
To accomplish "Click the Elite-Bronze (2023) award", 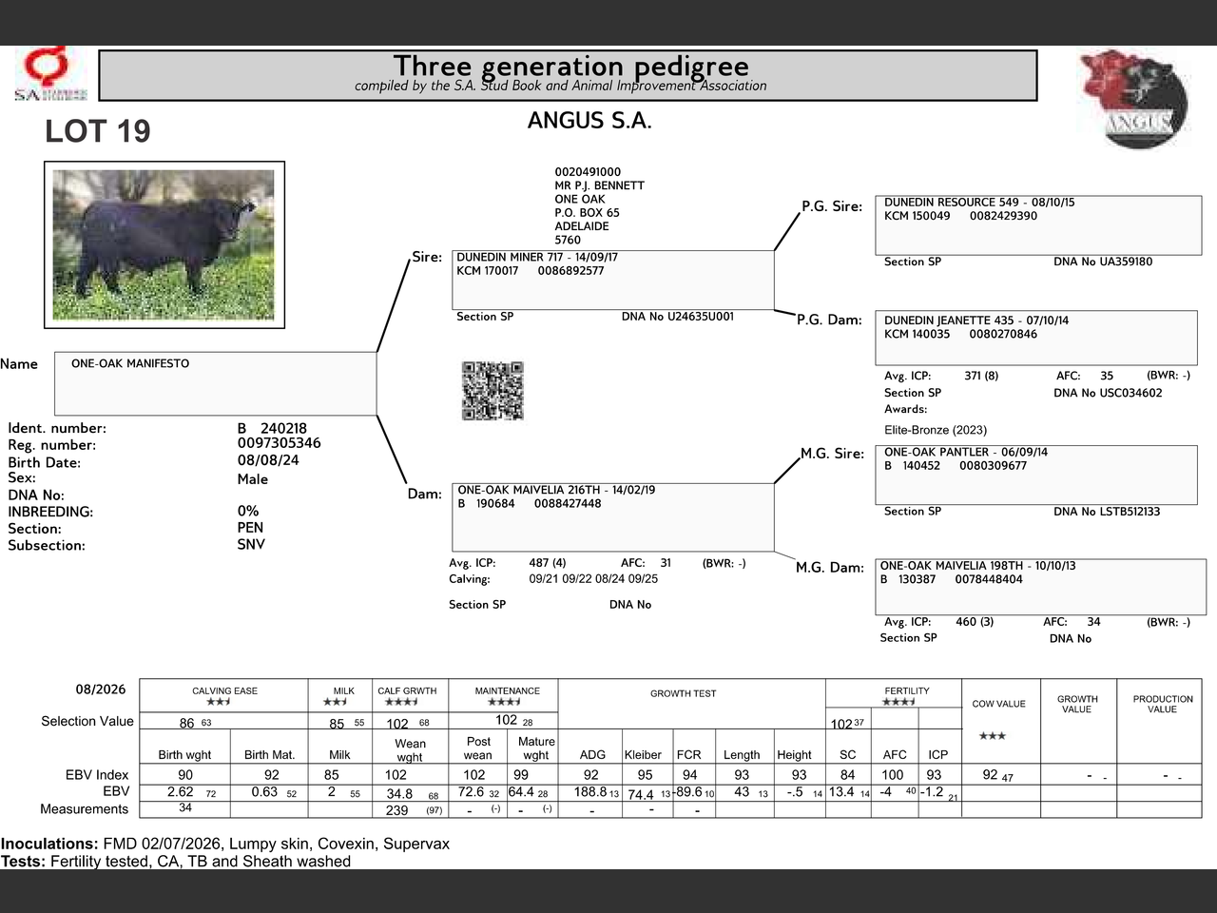I will (936, 430).
